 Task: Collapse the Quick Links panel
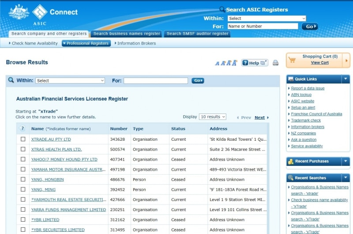(345, 79)
